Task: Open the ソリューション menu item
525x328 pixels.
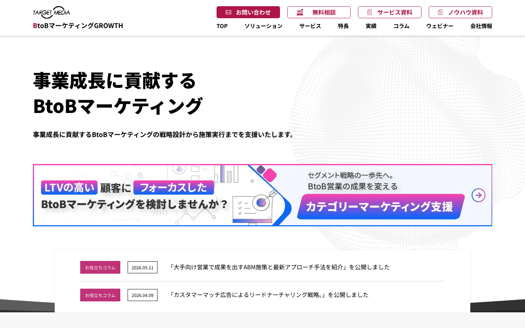Action: (x=263, y=26)
